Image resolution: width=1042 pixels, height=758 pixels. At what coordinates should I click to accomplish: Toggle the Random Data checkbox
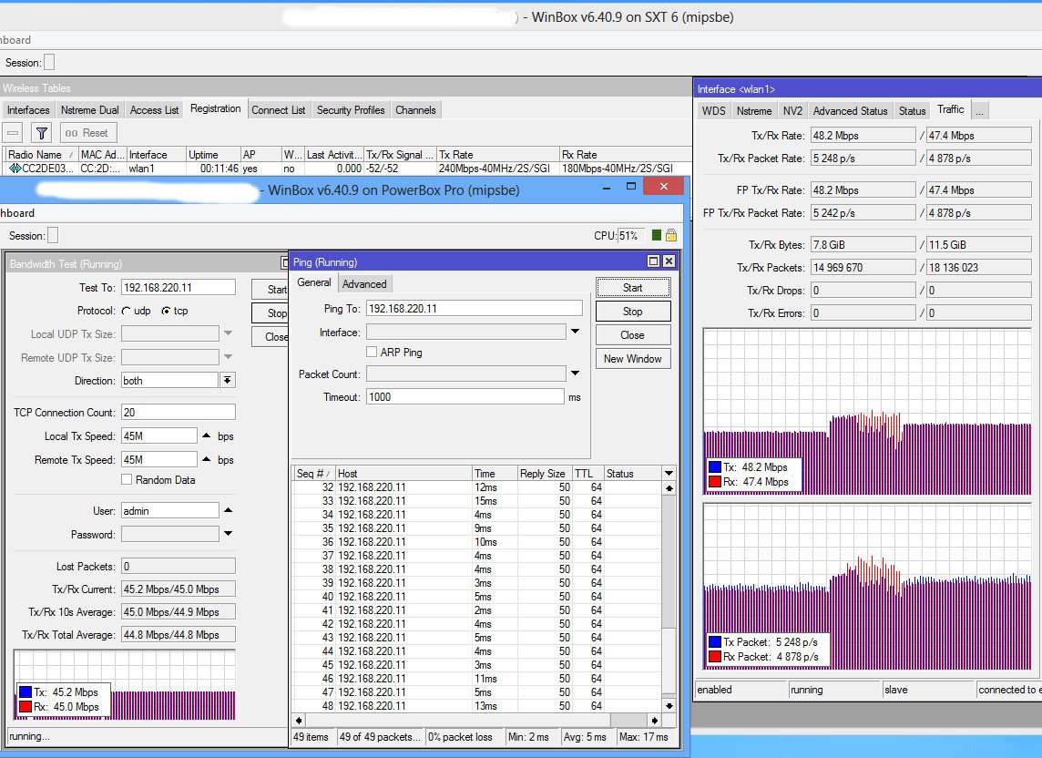[x=127, y=479]
